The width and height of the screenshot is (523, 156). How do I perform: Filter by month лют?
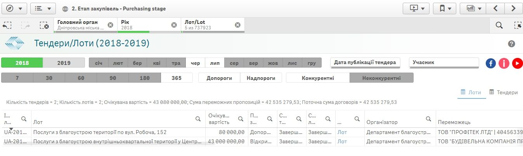coord(118,63)
